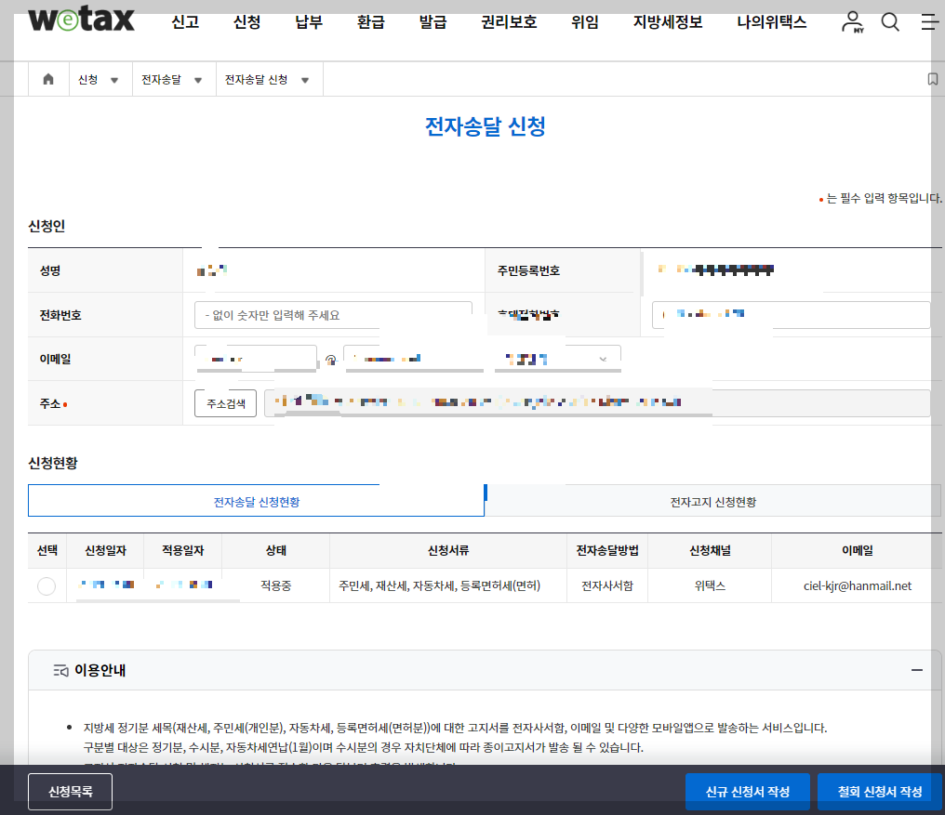Click the wetax logo

point(81,20)
